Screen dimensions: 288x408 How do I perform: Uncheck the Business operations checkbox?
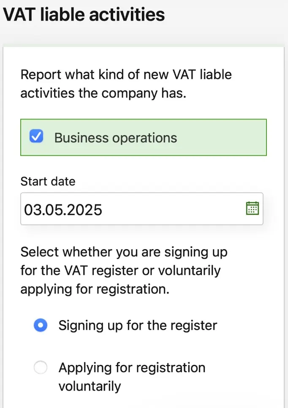point(36,136)
